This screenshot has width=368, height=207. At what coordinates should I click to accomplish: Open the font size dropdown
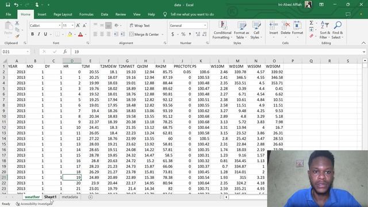pyautogui.click(x=72, y=25)
